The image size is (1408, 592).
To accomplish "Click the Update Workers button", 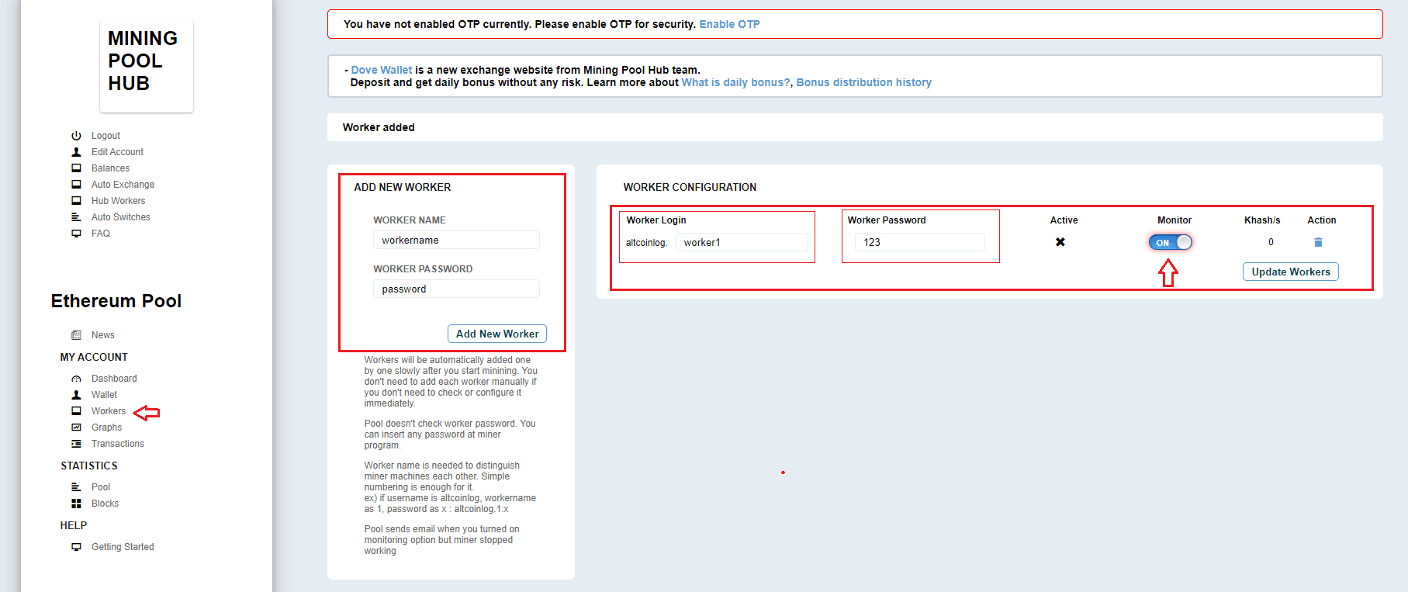I will pyautogui.click(x=1291, y=272).
